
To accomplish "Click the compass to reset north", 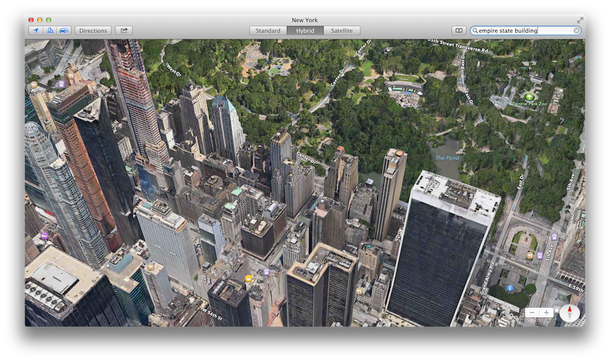I will [569, 312].
